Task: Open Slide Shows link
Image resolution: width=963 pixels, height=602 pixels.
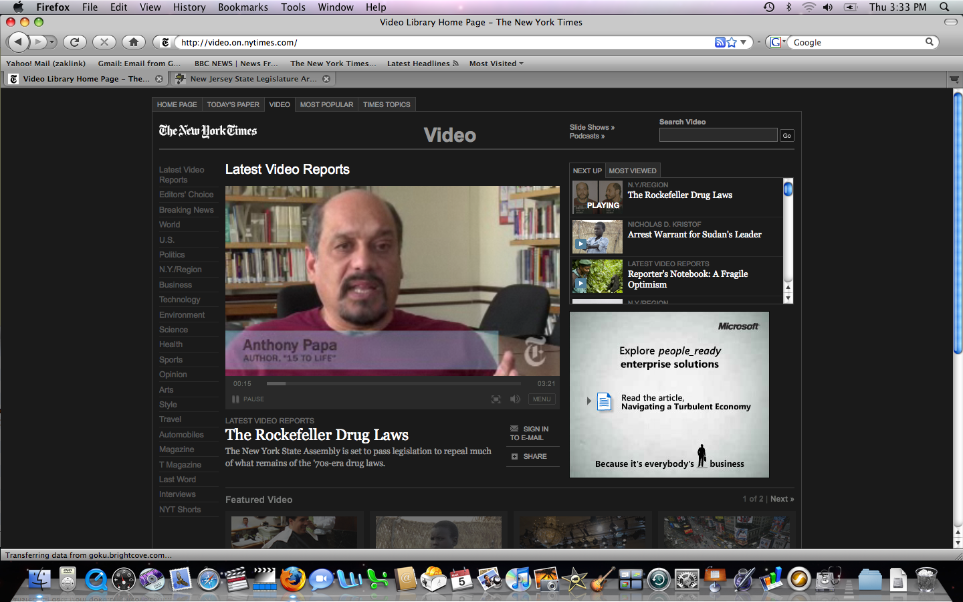Action: tap(592, 127)
